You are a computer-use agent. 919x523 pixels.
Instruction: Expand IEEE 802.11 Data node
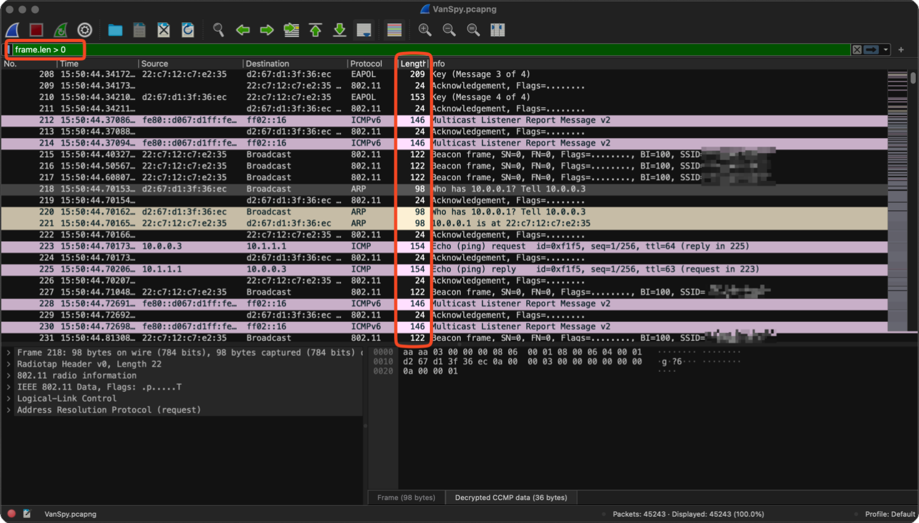[x=9, y=387]
